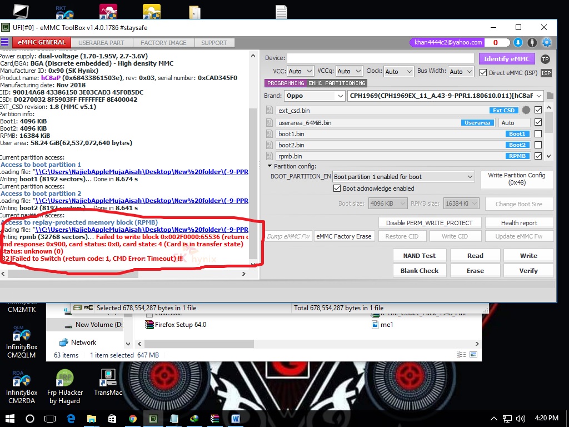Viewport: 569px width, 427px height.
Task: Click file icon beside boot1.bin row
Action: pyautogui.click(x=269, y=134)
